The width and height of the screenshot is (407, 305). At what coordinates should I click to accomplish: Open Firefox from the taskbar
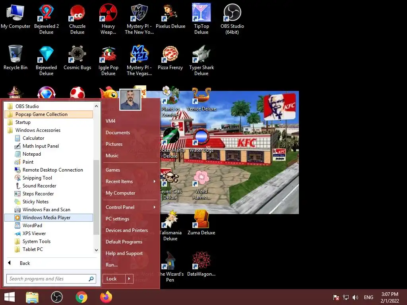click(x=106, y=297)
